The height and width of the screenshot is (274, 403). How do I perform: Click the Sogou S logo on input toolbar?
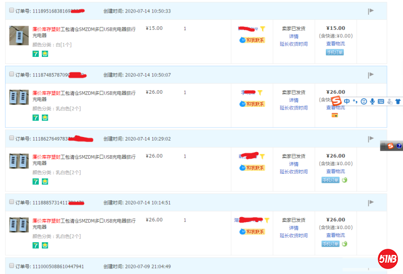coord(336,101)
